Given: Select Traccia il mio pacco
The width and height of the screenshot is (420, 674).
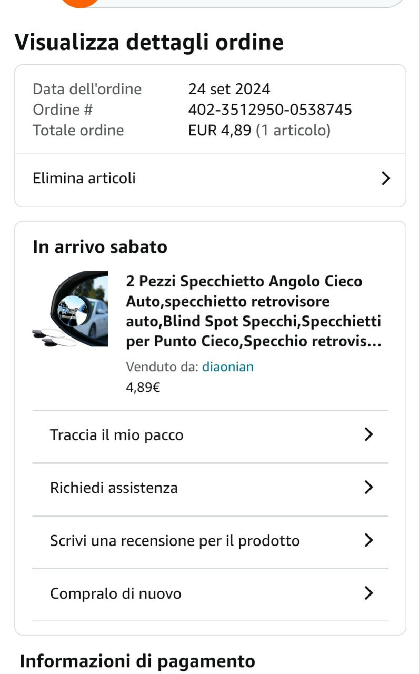Looking at the screenshot, I should [x=117, y=435].
